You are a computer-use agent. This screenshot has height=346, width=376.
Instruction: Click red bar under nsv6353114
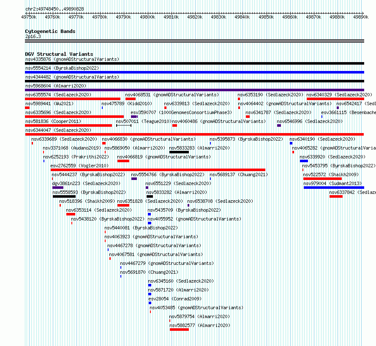coord(71,214)
